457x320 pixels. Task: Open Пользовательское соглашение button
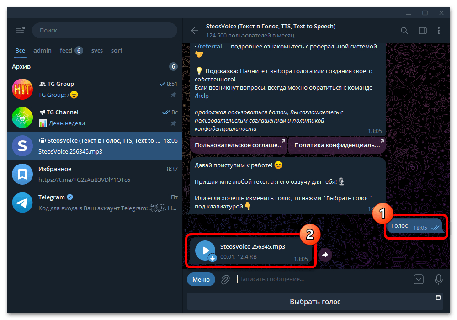(239, 145)
